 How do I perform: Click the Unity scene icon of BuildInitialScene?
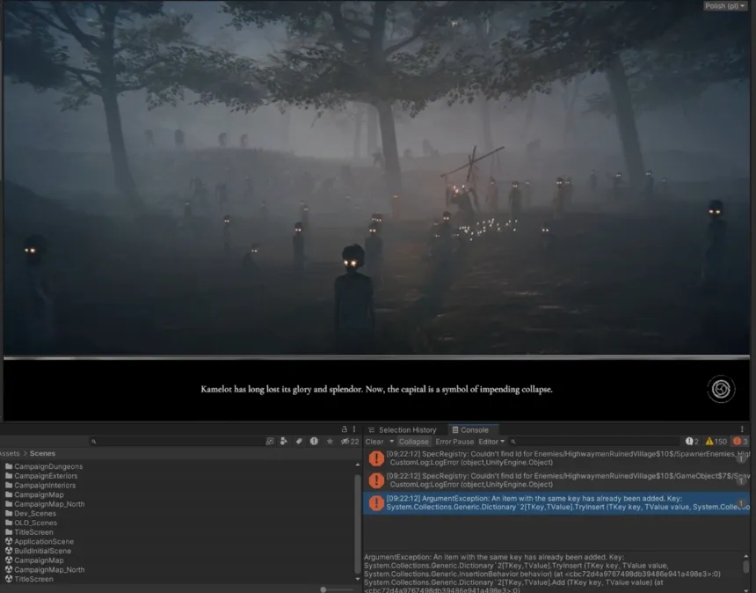9,551
